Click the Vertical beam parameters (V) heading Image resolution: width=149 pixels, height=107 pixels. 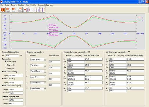118,52
